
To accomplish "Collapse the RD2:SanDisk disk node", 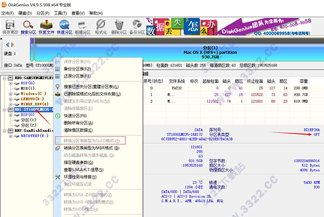I will point(4,131).
